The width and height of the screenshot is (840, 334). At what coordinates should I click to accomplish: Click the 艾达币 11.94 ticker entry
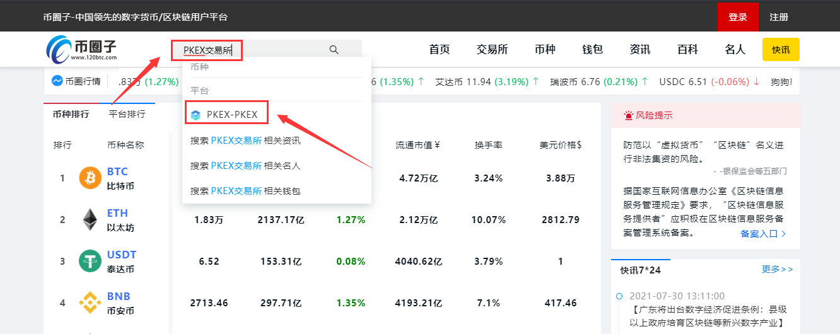[487, 81]
